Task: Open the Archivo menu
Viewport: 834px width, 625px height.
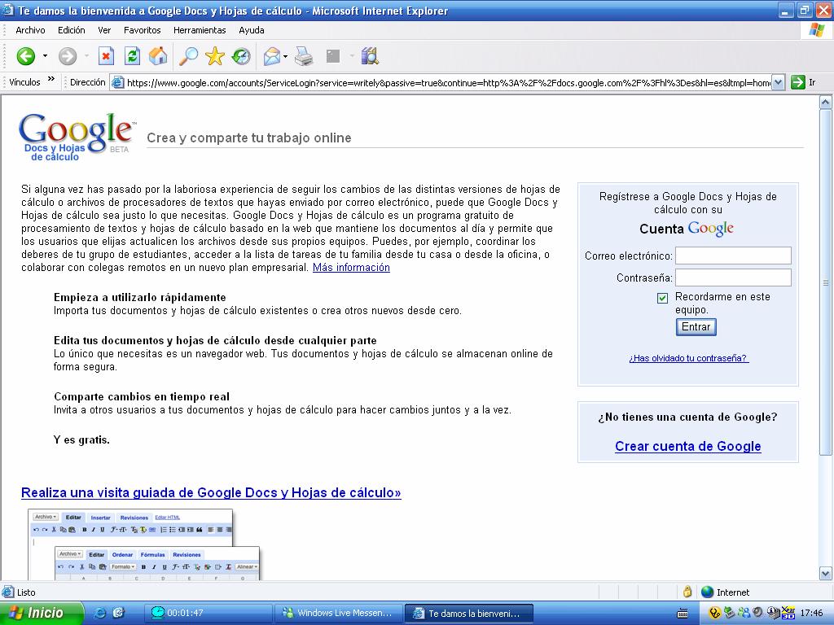Action: pyautogui.click(x=30, y=30)
